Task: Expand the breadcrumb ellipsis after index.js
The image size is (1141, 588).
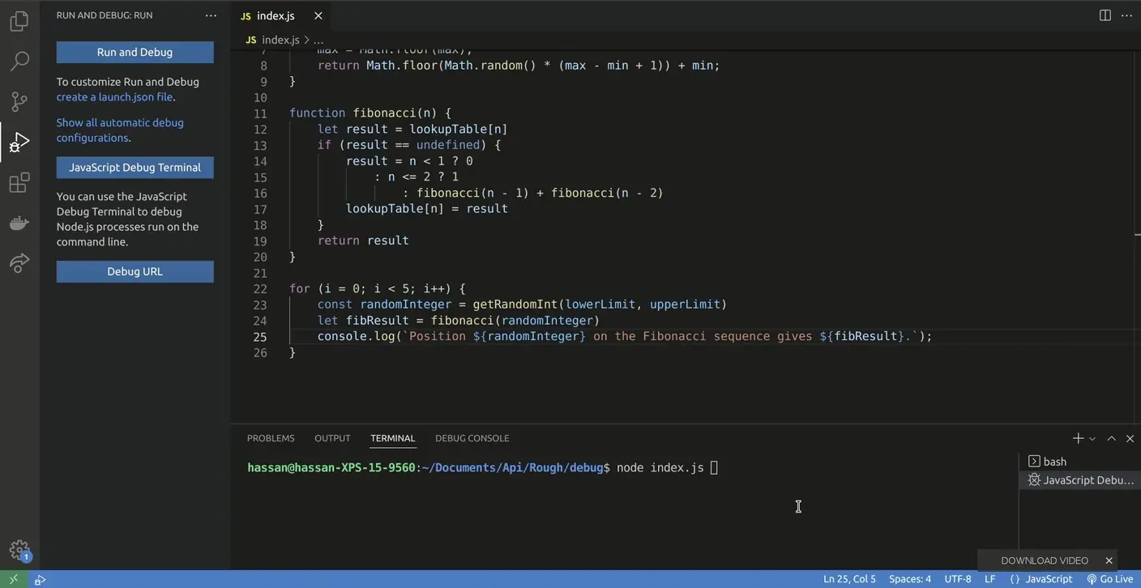Action: 318,40
